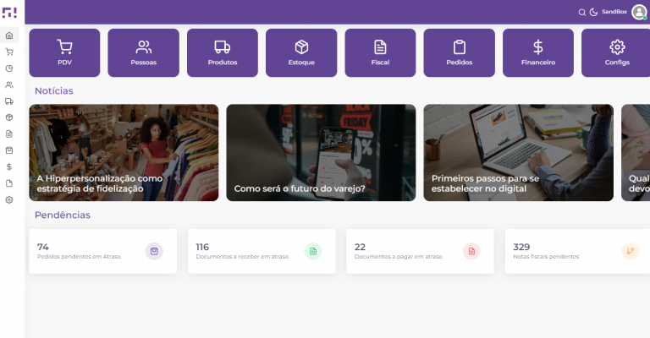Click the Notícias section heading
Image resolution: width=650 pixels, height=338 pixels.
pos(54,91)
